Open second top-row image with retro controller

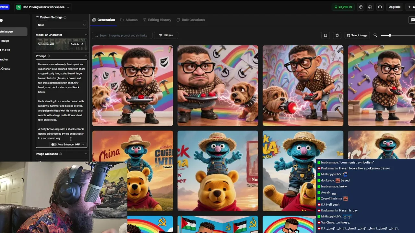coord(218,85)
